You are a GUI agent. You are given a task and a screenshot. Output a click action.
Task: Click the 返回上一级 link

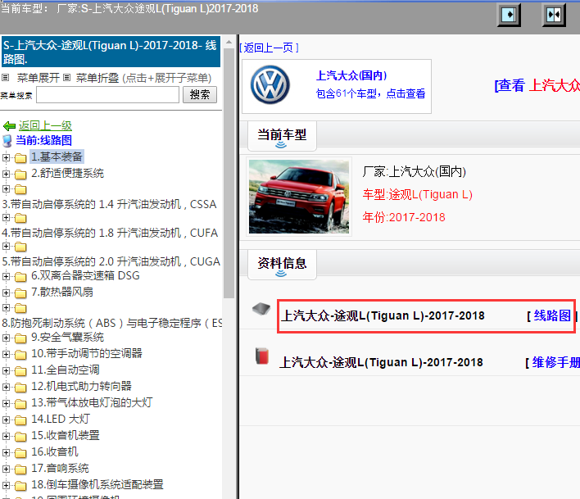point(45,125)
